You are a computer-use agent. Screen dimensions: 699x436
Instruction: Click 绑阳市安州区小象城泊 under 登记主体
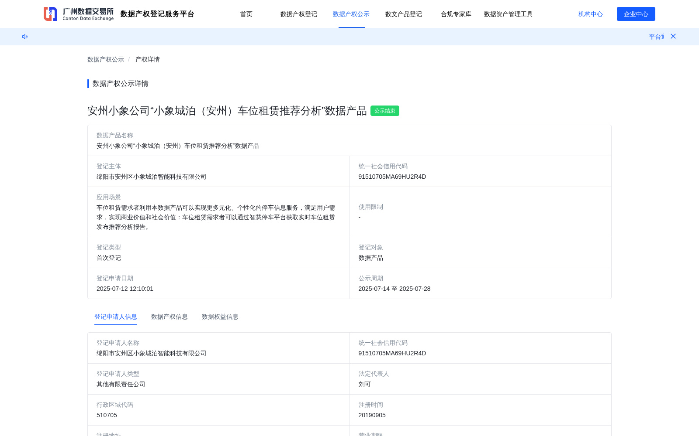152,177
